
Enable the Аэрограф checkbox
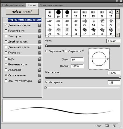point(6,70)
